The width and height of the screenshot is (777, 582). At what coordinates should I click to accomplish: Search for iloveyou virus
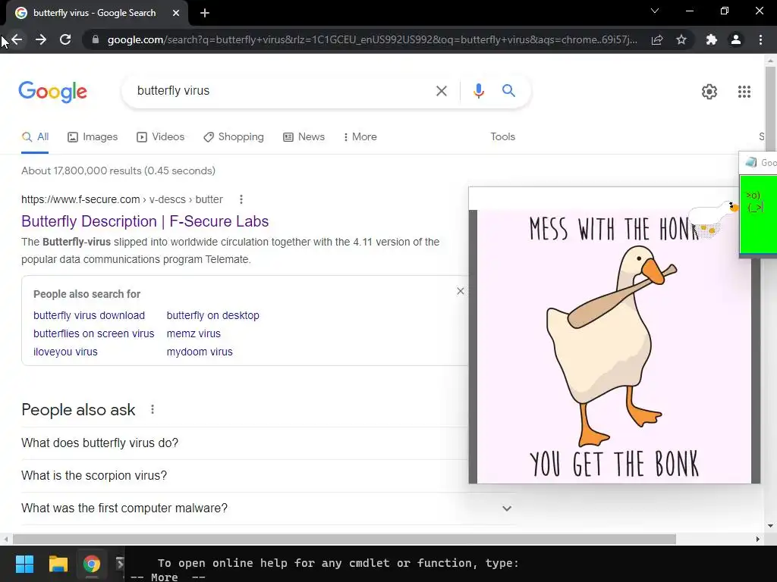(65, 352)
